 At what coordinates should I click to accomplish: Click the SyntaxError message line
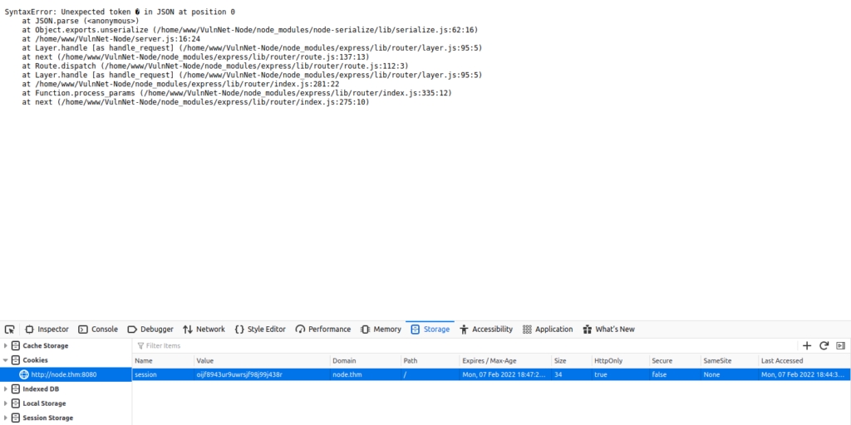120,12
